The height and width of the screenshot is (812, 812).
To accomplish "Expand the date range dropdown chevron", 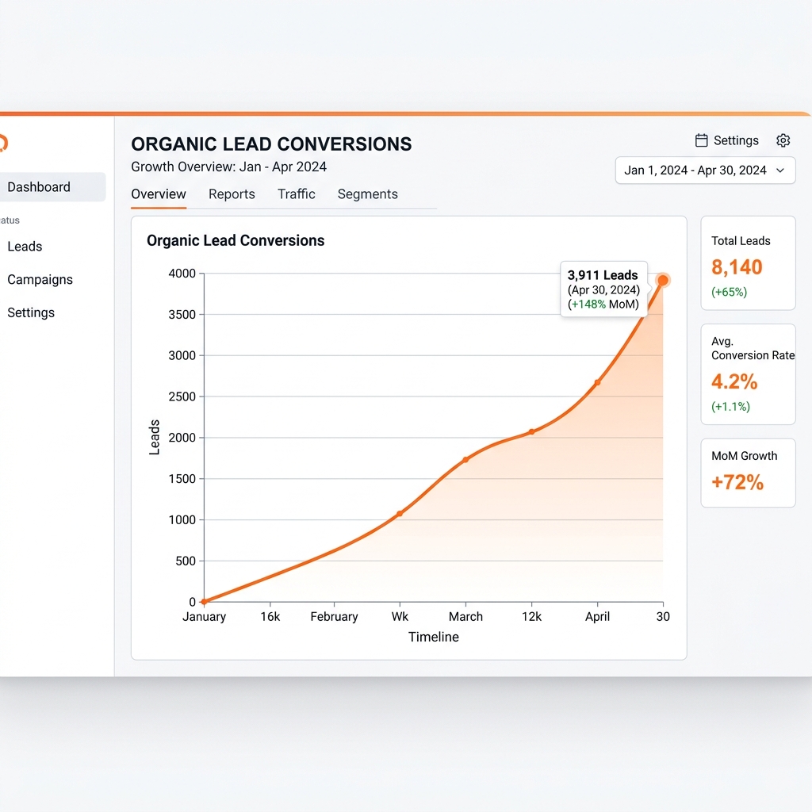I will click(780, 170).
